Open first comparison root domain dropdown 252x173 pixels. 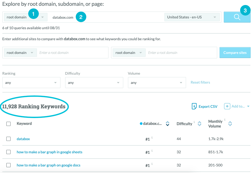pos(20,53)
